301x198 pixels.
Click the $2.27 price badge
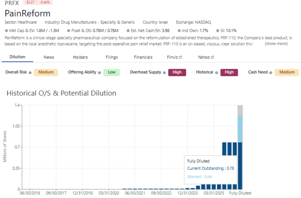[30, 2]
